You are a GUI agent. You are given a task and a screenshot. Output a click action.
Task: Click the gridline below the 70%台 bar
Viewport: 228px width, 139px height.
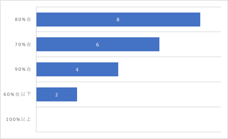[128, 57]
